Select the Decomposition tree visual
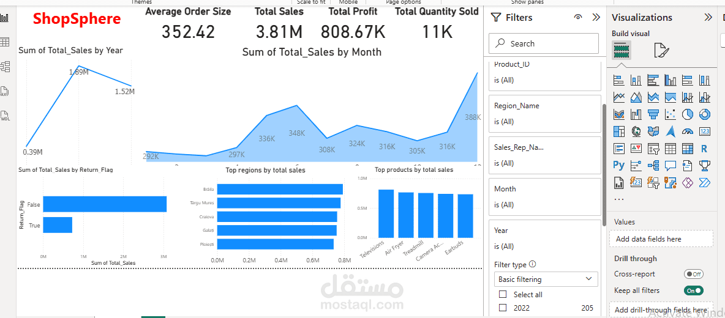The height and width of the screenshot is (318, 725). coord(653,165)
